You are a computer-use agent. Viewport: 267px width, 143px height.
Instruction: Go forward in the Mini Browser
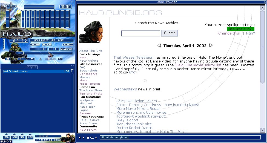click(x=84, y=138)
